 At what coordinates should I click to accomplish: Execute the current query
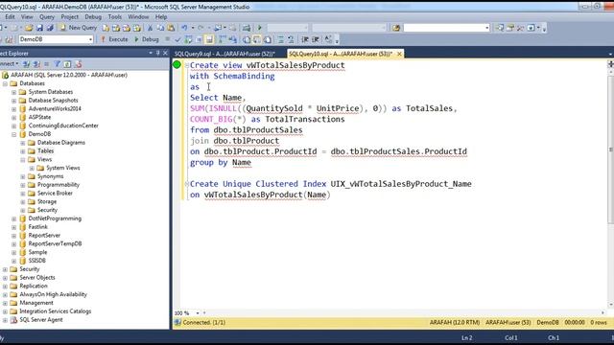pyautogui.click(x=114, y=39)
